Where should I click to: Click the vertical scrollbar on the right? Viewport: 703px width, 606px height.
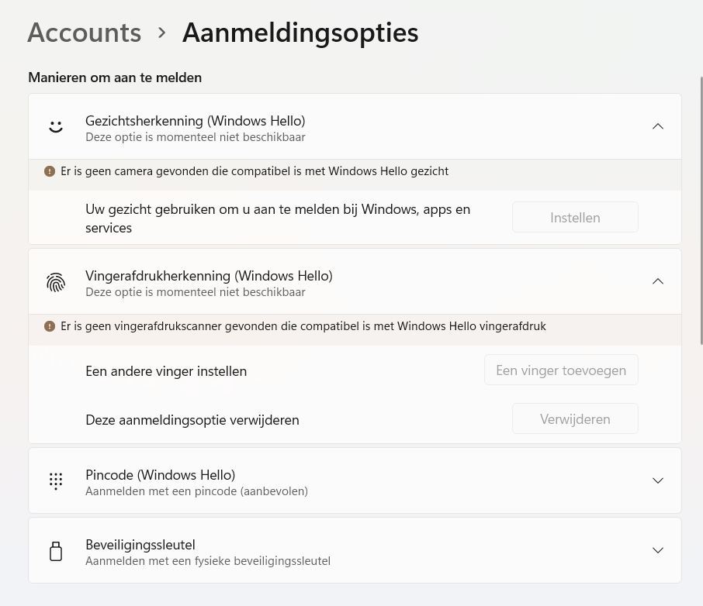[x=701, y=209]
